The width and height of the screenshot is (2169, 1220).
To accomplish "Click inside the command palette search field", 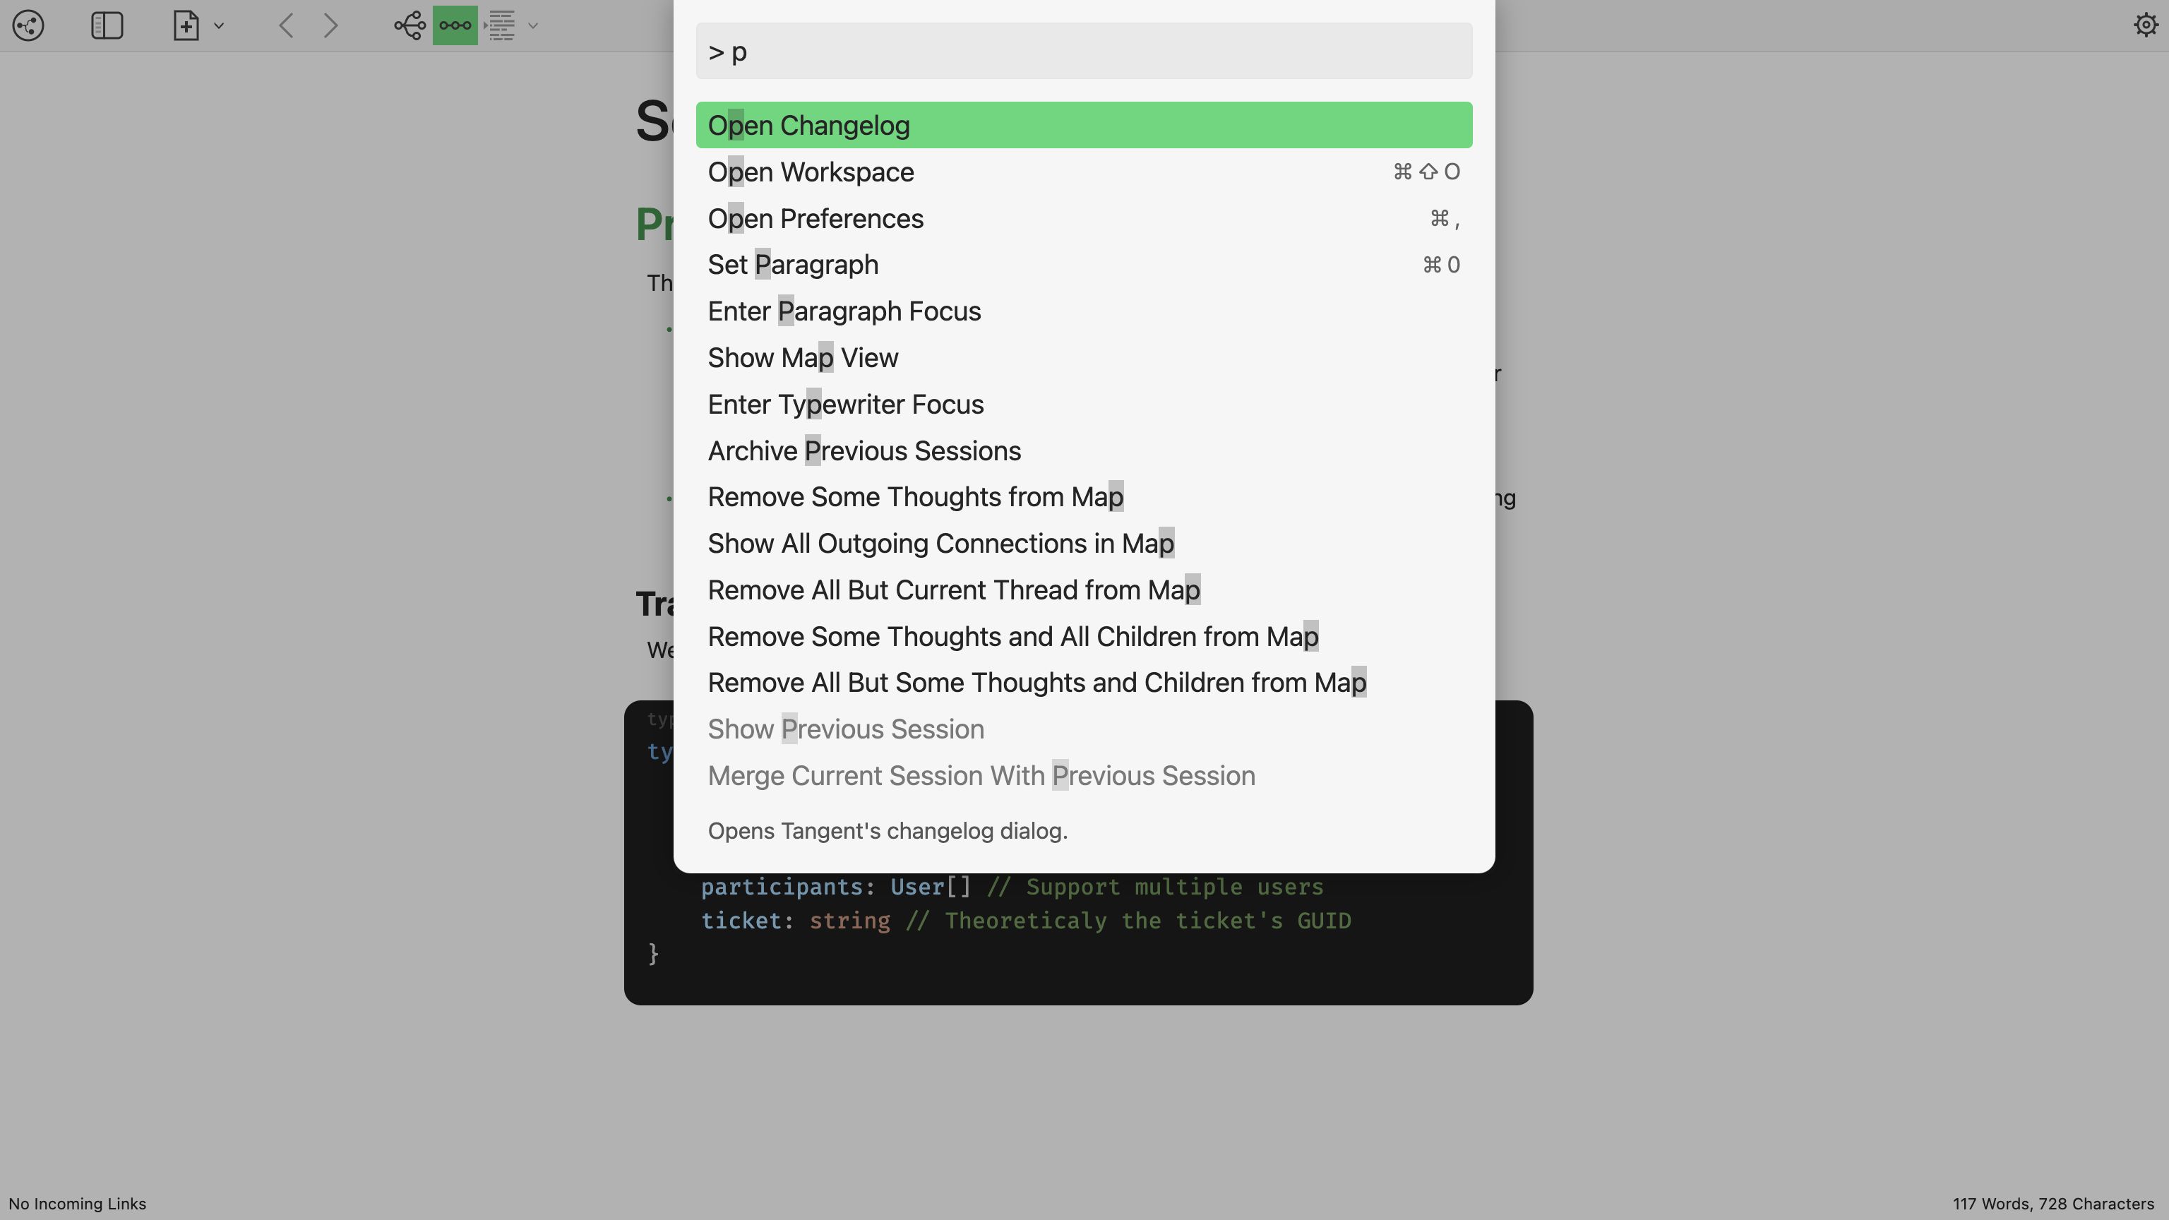I will click(1083, 51).
